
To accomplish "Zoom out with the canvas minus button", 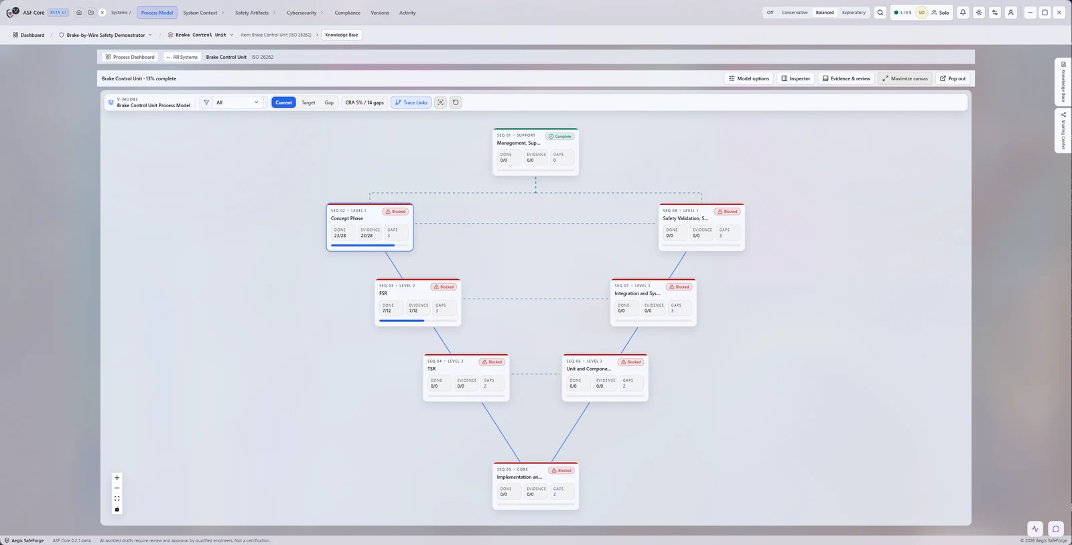I will click(x=117, y=488).
